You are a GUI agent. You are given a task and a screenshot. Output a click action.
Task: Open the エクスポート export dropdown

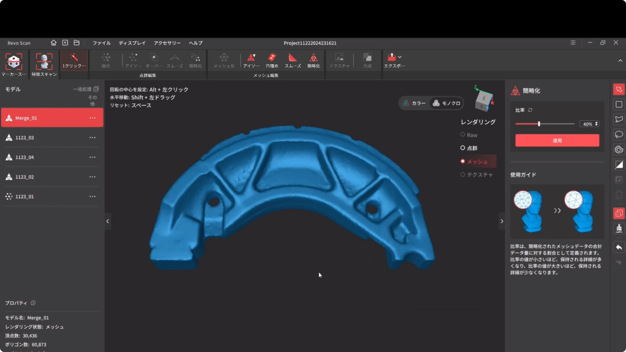(x=394, y=60)
